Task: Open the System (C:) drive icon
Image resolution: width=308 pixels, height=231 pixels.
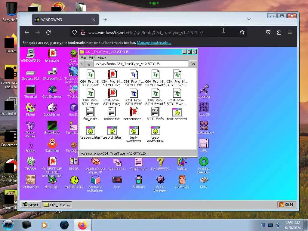Action: pos(30,75)
